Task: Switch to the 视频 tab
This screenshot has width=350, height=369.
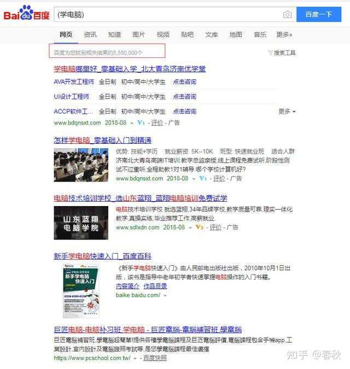Action: (163, 34)
